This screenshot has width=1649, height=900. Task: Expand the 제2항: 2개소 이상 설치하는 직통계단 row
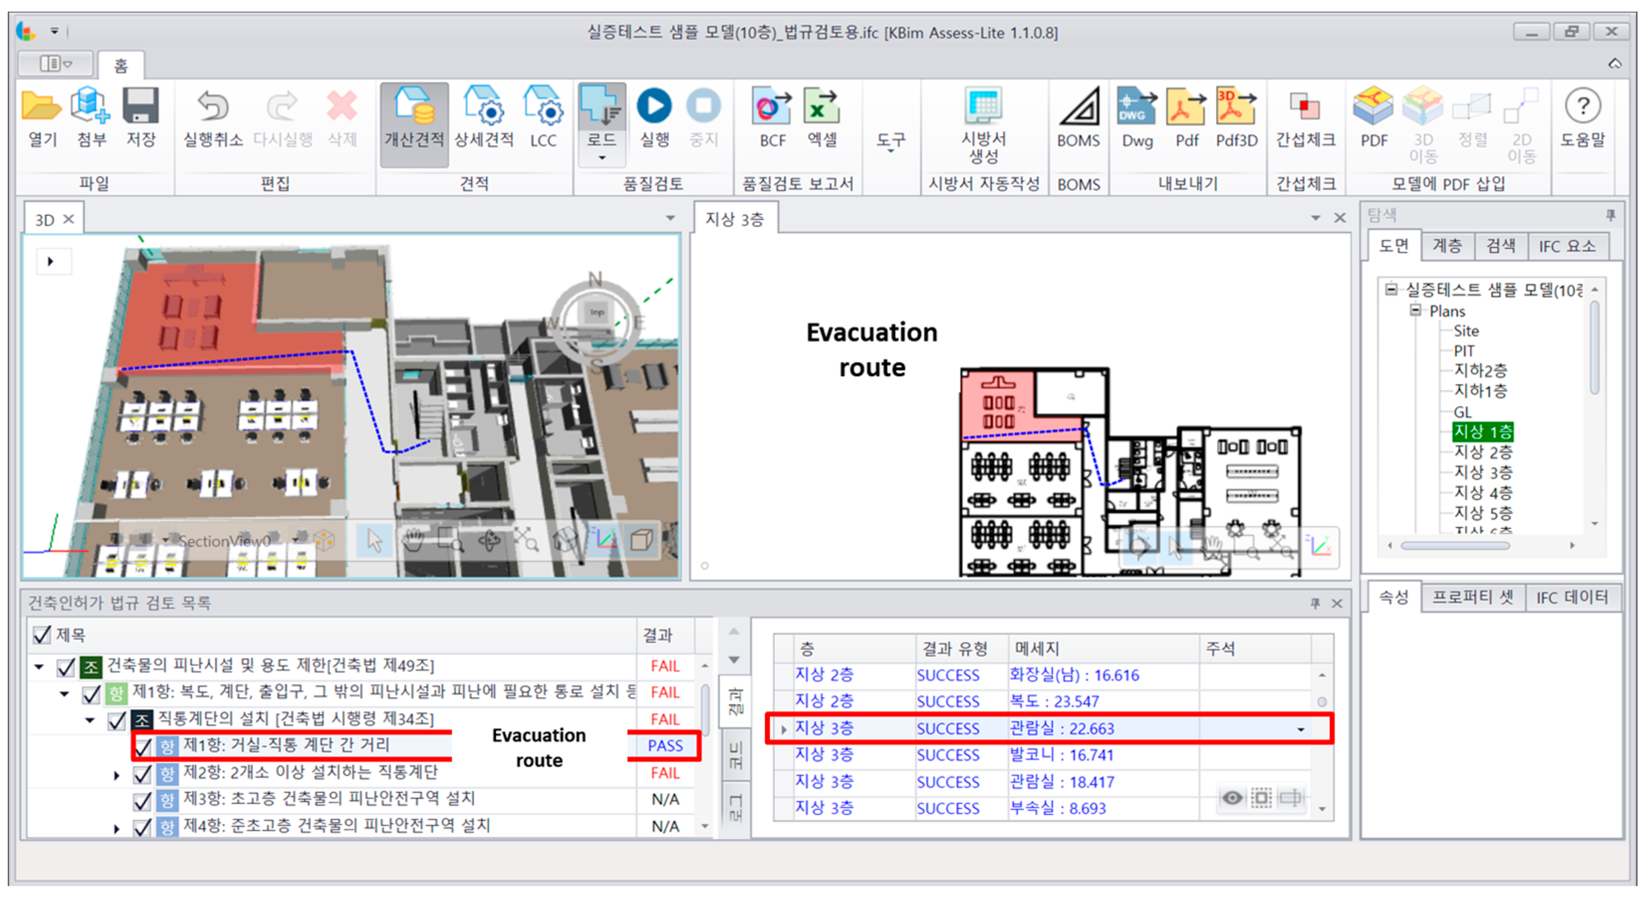[117, 775]
